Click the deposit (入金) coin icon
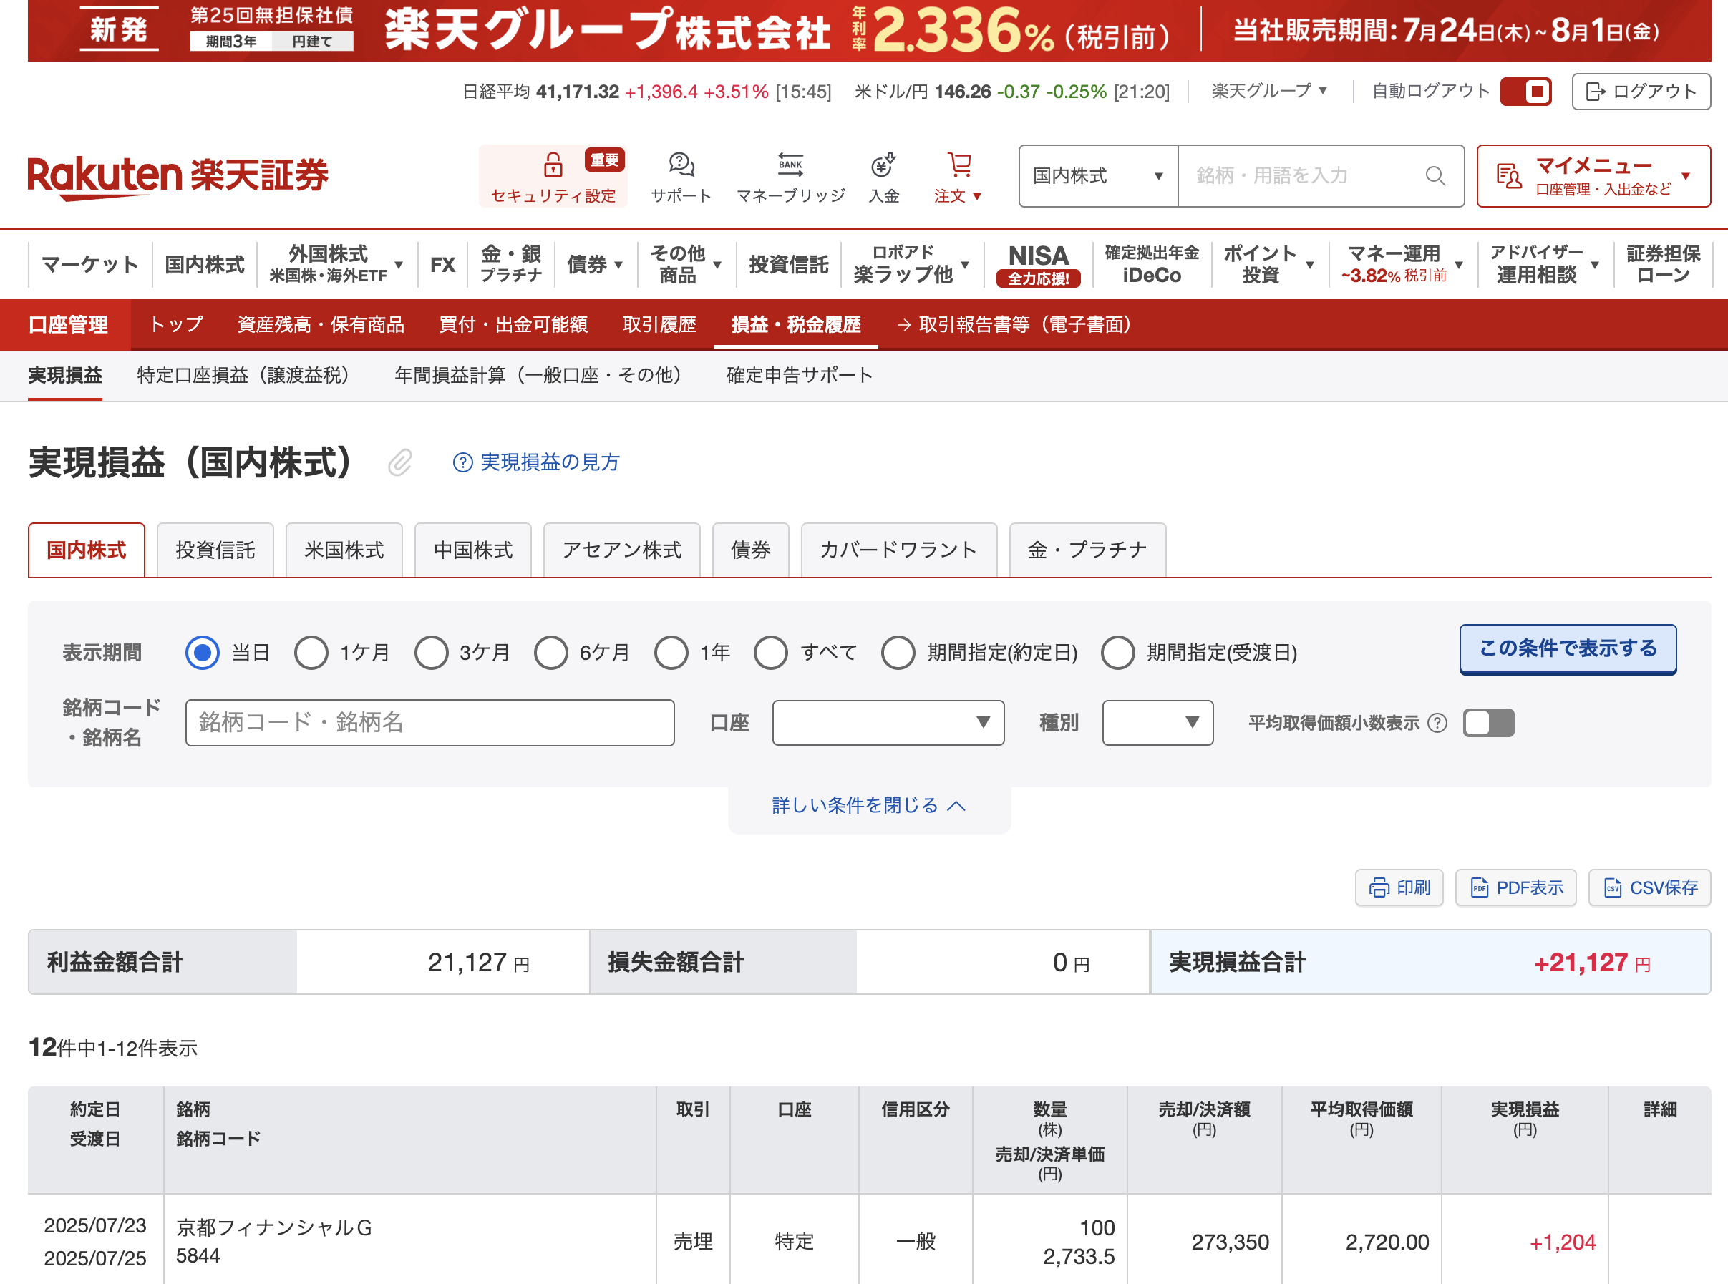 coord(884,165)
